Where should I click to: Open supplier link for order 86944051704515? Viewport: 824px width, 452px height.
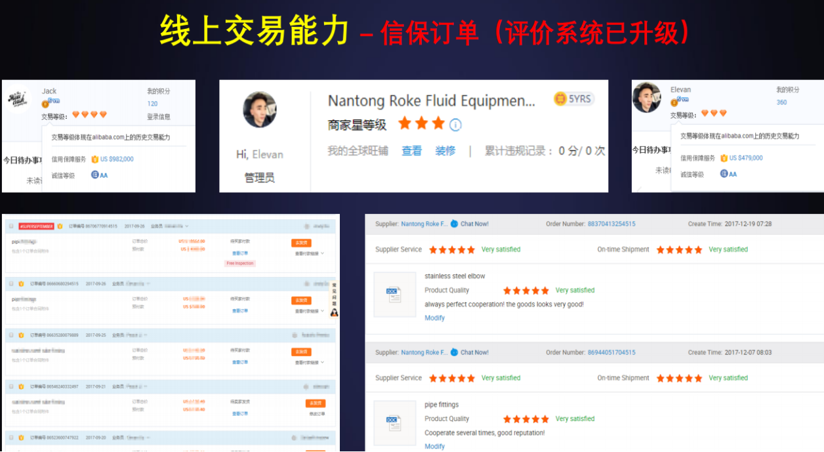tap(424, 352)
